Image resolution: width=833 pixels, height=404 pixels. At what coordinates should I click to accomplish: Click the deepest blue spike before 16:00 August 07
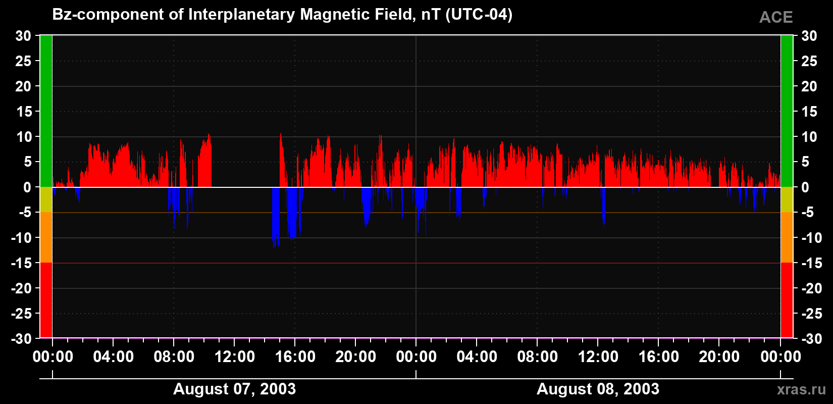(276, 217)
